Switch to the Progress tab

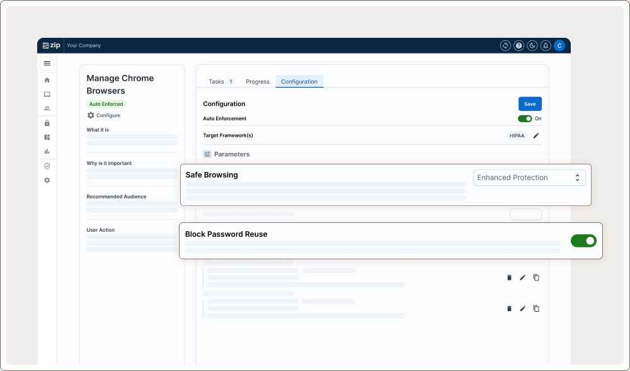(x=258, y=82)
